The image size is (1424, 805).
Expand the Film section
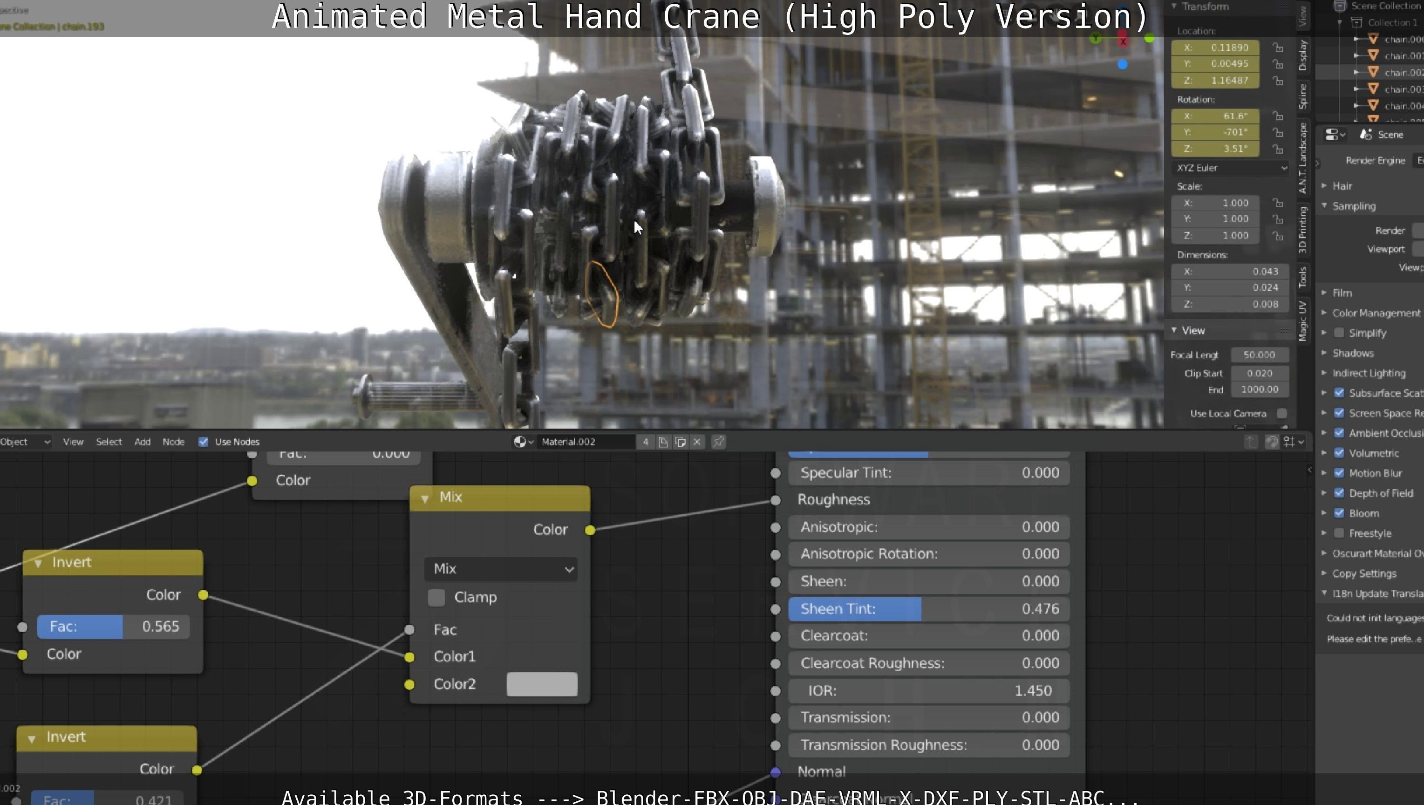(1324, 293)
